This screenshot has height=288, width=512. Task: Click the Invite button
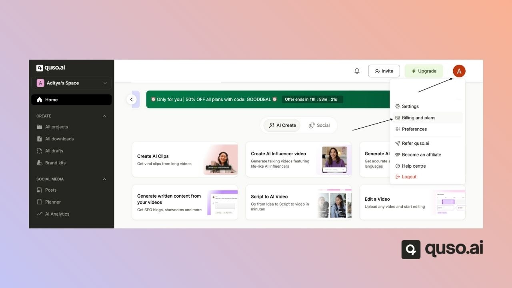click(x=384, y=71)
